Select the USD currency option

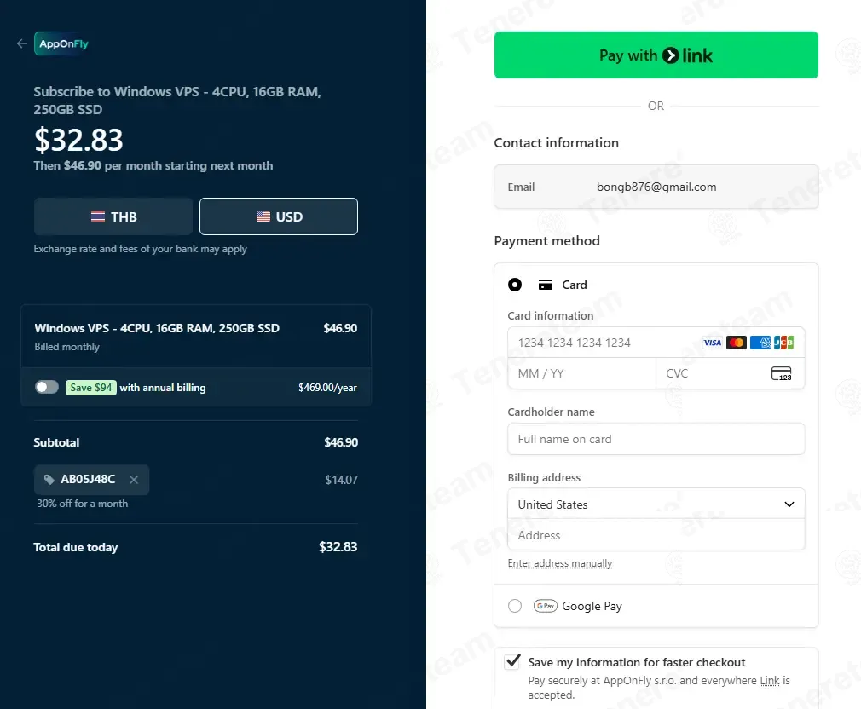[279, 216]
